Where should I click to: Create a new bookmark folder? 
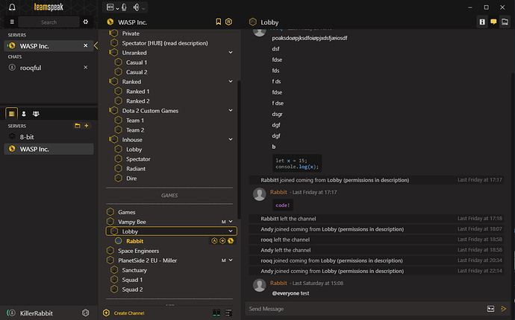[77, 126]
